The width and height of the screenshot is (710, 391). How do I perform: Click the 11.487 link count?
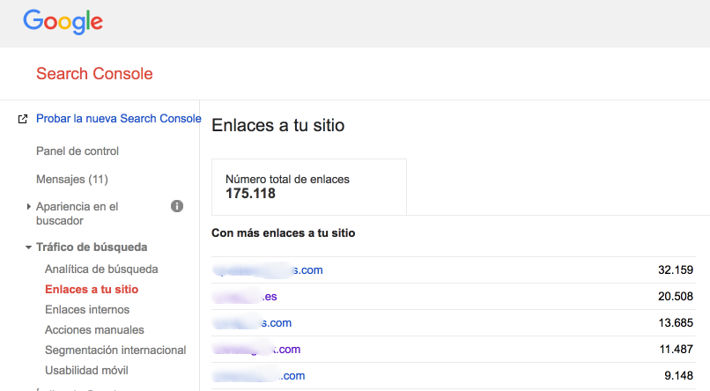click(676, 350)
